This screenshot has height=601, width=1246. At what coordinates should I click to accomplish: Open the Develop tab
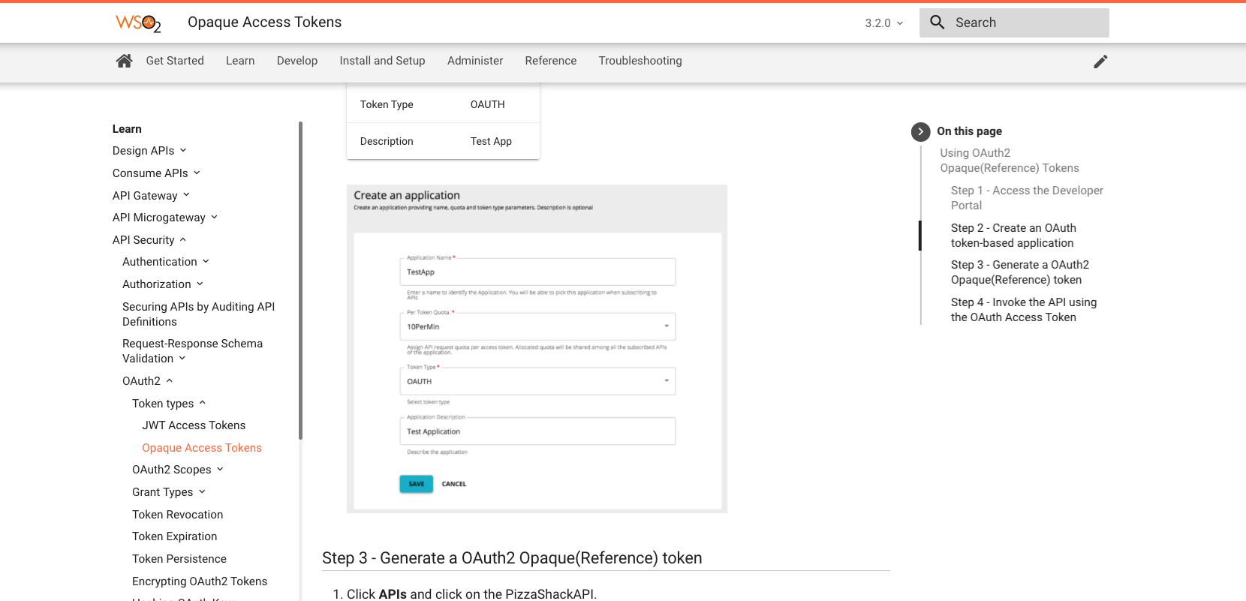point(297,61)
